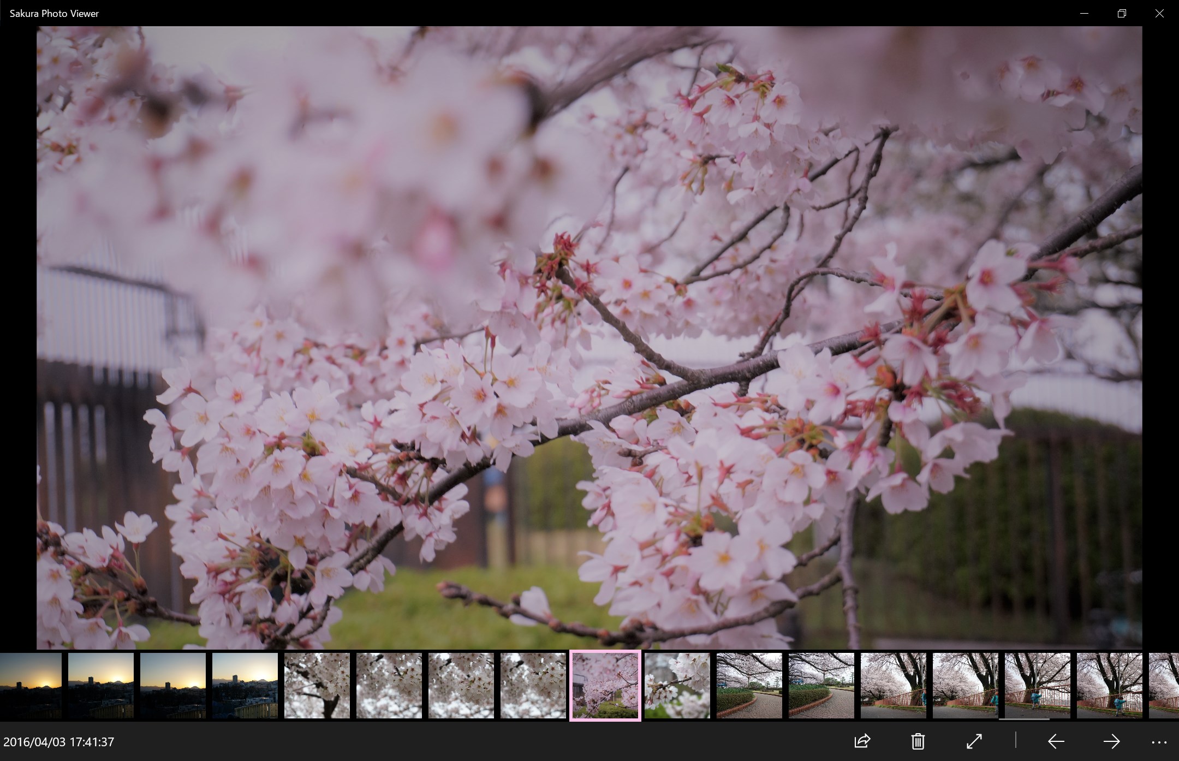The image size is (1179, 761).
Task: Select the first sunset skyline thumbnail
Action: tap(30, 685)
